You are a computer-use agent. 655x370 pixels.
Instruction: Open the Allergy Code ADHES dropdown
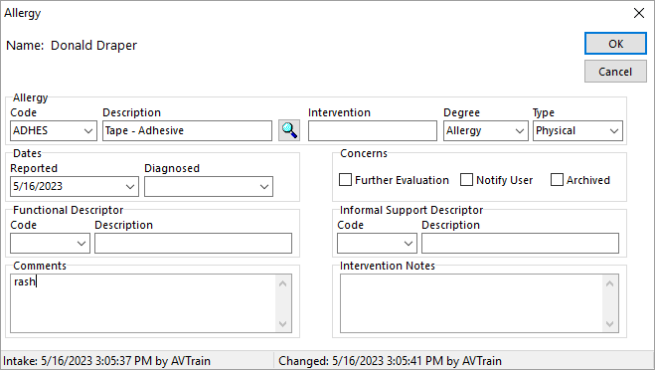[x=88, y=131]
